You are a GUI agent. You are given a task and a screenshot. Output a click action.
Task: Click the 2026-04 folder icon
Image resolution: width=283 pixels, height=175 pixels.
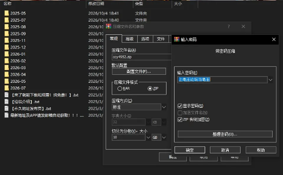7,74
